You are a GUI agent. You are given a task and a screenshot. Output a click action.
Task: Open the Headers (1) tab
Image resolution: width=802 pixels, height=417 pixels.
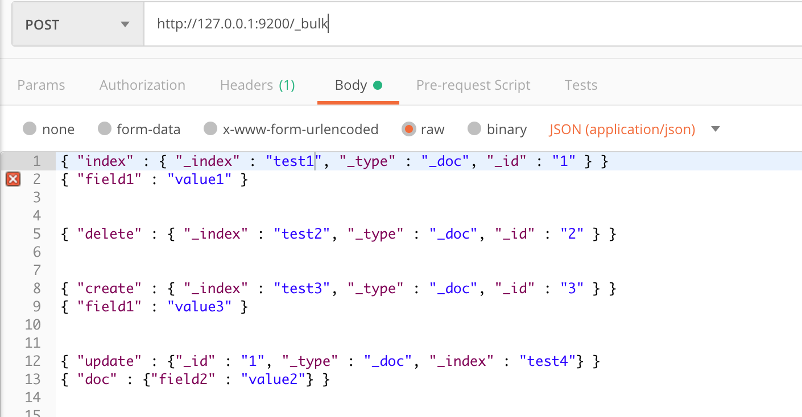coord(258,85)
